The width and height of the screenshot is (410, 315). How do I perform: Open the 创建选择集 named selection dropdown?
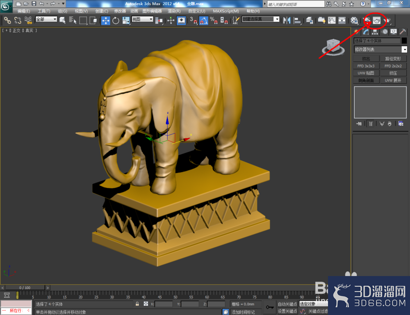[x=261, y=19]
